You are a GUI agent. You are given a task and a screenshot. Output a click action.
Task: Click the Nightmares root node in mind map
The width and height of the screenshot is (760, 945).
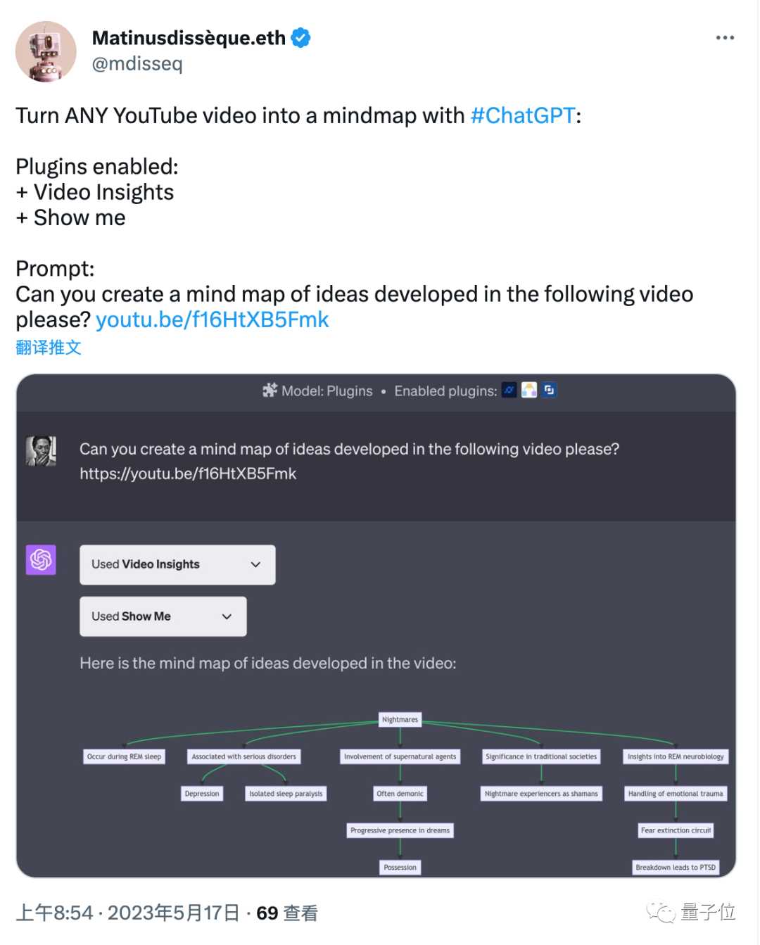[x=400, y=719]
